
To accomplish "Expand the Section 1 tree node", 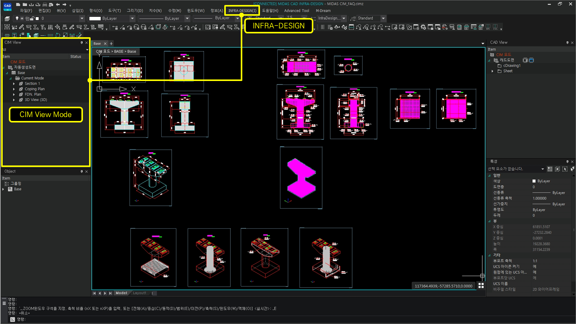I will (14, 84).
